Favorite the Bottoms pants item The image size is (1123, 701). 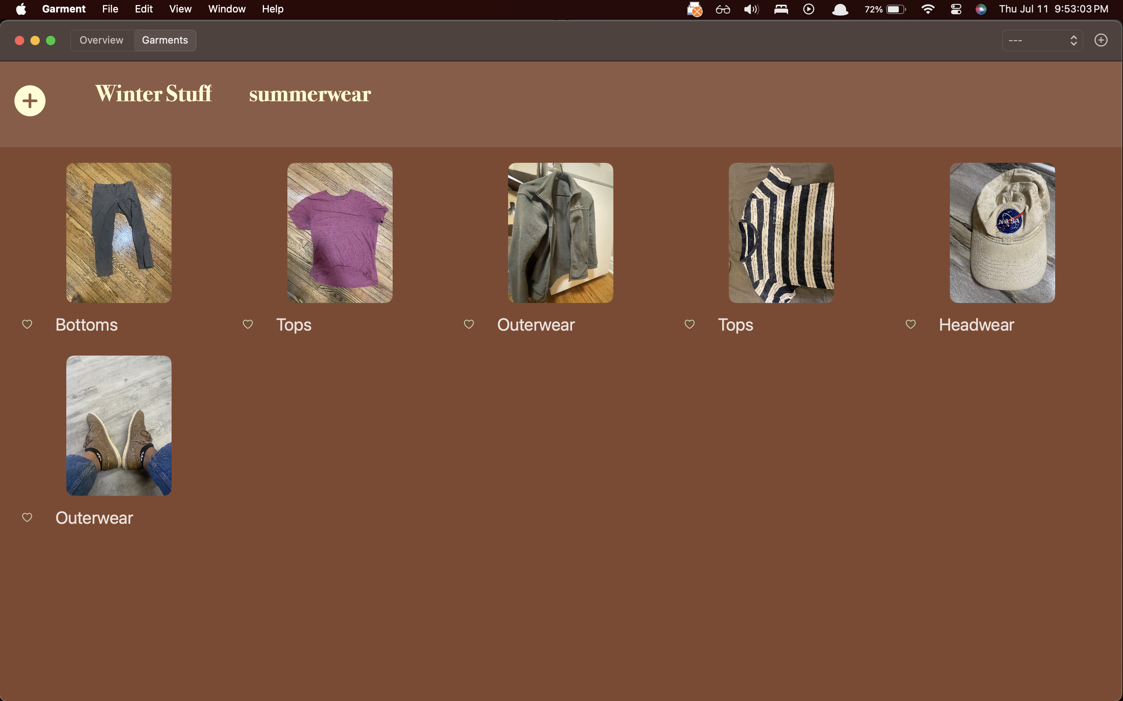[27, 324]
